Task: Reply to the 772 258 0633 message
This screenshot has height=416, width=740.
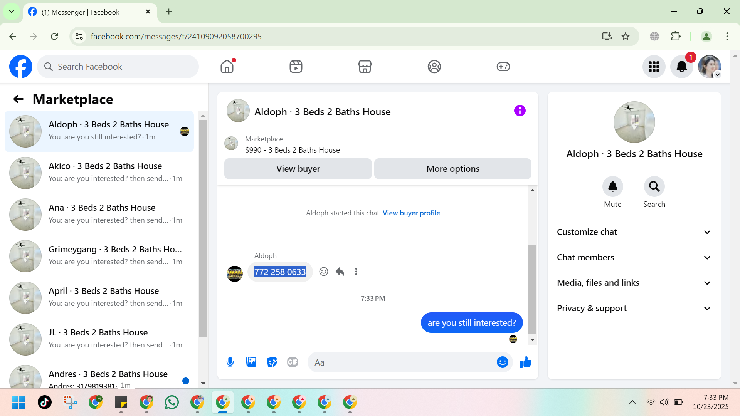Action: pyautogui.click(x=340, y=272)
